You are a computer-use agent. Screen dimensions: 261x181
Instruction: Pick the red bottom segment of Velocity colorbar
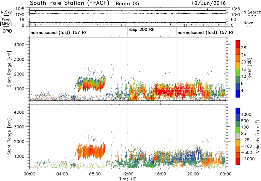pyautogui.click(x=238, y=162)
